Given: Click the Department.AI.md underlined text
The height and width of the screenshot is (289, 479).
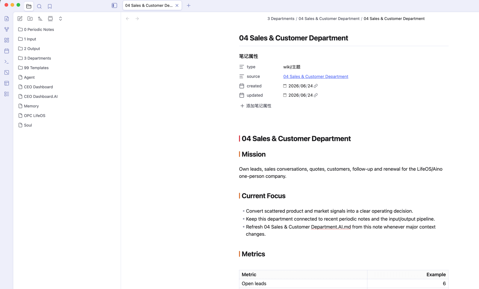Looking at the screenshot, I should pyautogui.click(x=331, y=227).
